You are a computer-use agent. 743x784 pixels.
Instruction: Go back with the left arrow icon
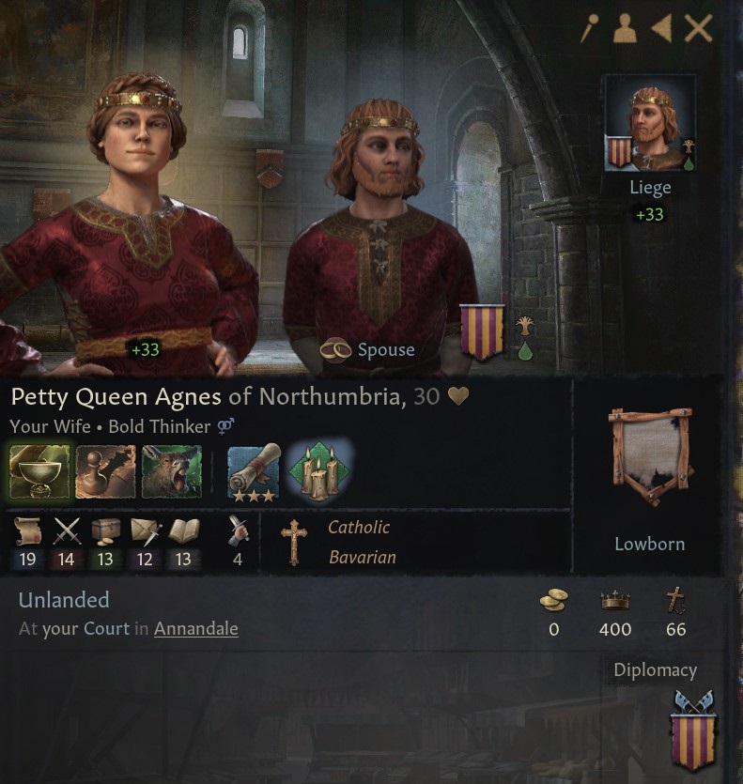coord(661,28)
